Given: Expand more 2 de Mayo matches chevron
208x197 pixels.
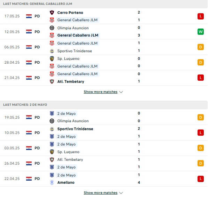Looking at the screenshot, I should [121, 193].
